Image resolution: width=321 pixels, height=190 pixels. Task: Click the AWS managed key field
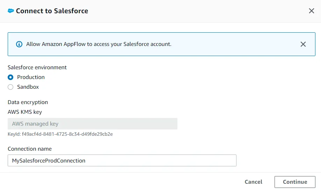93,124
